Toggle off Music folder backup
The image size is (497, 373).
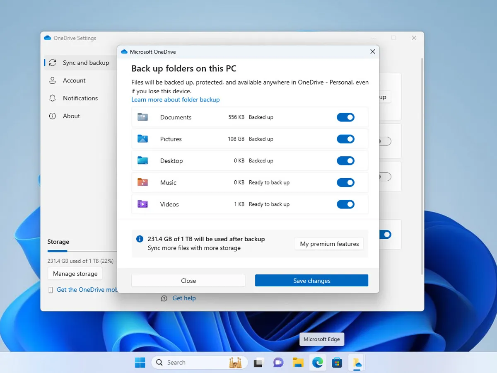(x=345, y=182)
